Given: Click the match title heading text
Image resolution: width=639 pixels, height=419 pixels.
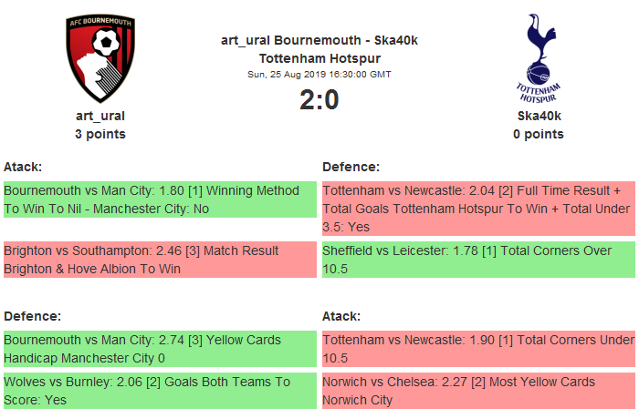Looking at the screenshot, I should click(x=319, y=49).
